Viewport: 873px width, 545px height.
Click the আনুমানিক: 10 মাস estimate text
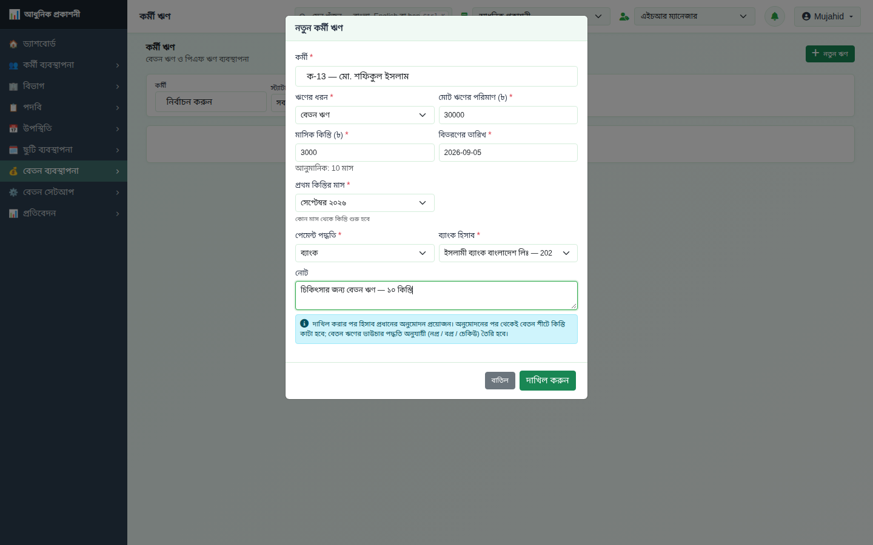324,168
